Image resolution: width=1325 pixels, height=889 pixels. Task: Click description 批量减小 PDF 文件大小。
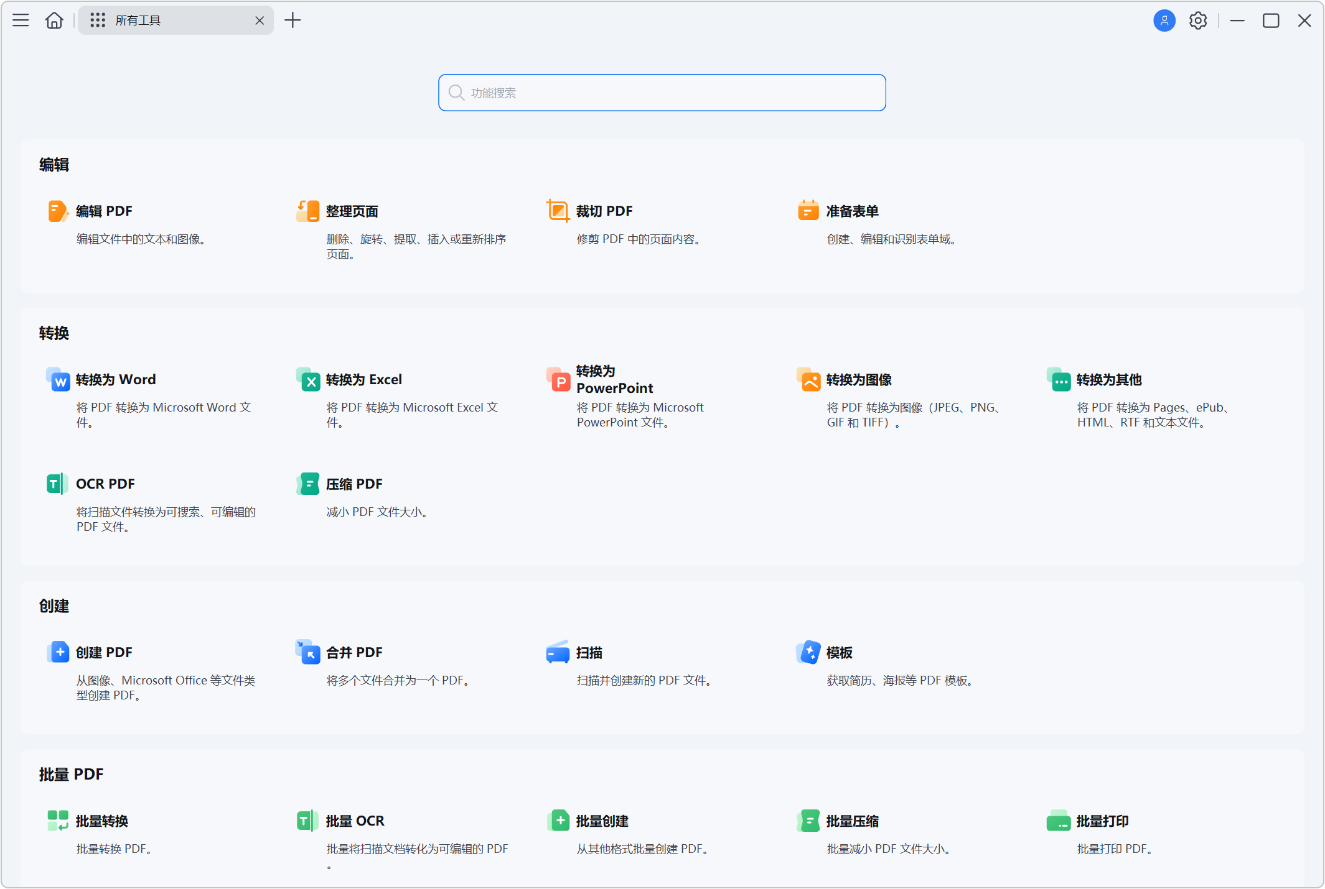point(889,849)
